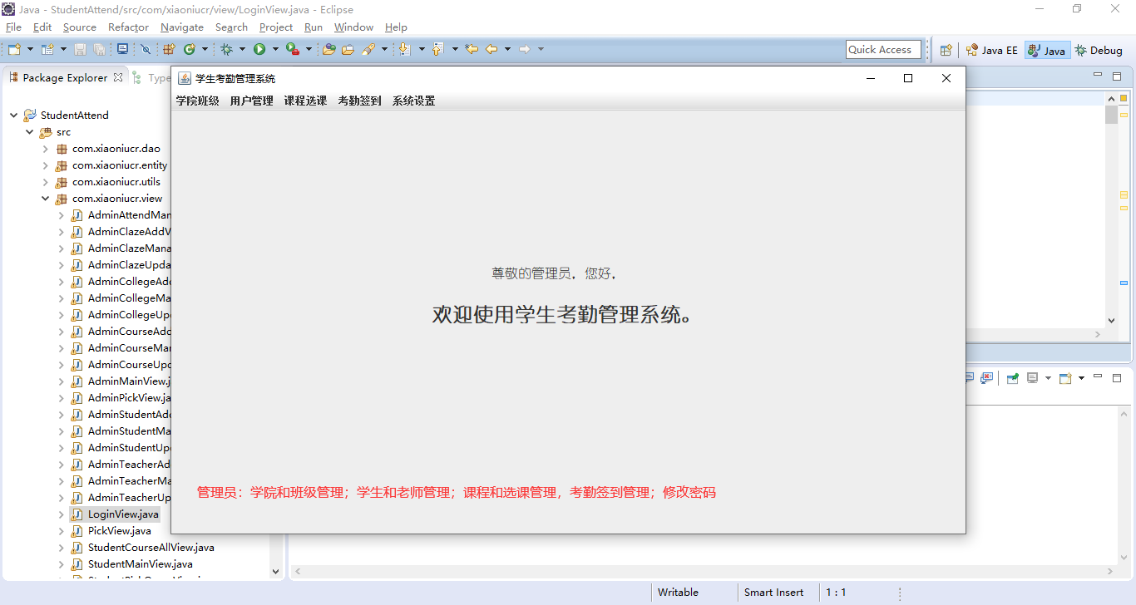Open the Open Console dropdown arrow
This screenshot has width=1136, height=605.
pos(1081,377)
